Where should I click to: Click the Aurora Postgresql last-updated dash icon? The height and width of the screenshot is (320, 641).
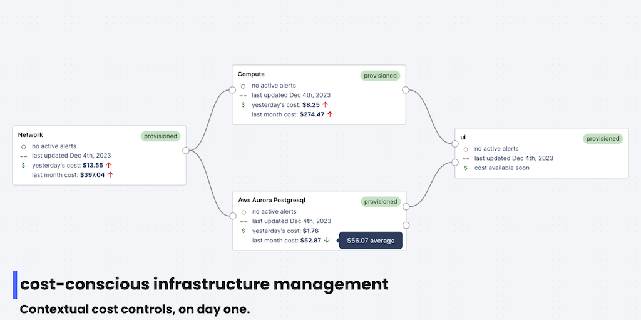[243, 221]
